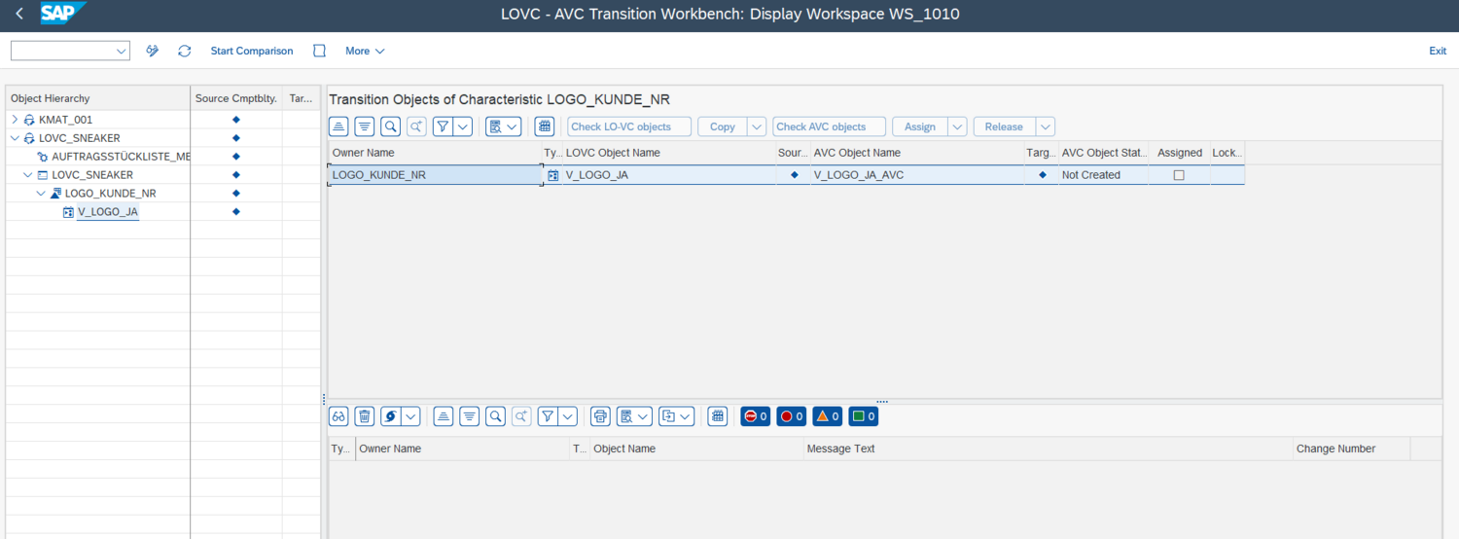Sort descending in message log toolbar

pyautogui.click(x=470, y=416)
